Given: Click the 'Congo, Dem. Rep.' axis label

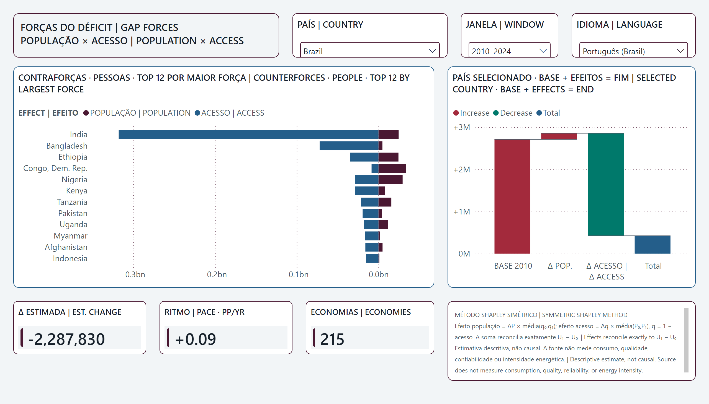Looking at the screenshot, I should (55, 169).
